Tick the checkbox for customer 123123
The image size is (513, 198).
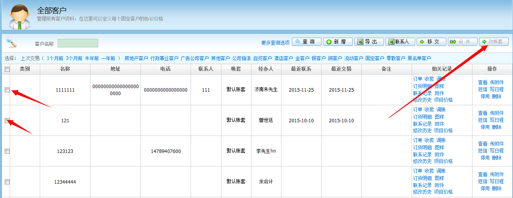7,151
